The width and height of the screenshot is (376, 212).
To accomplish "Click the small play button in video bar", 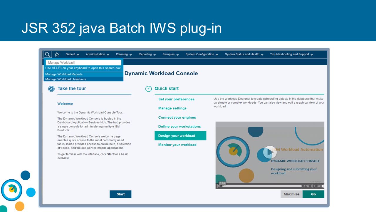I will (219, 186).
